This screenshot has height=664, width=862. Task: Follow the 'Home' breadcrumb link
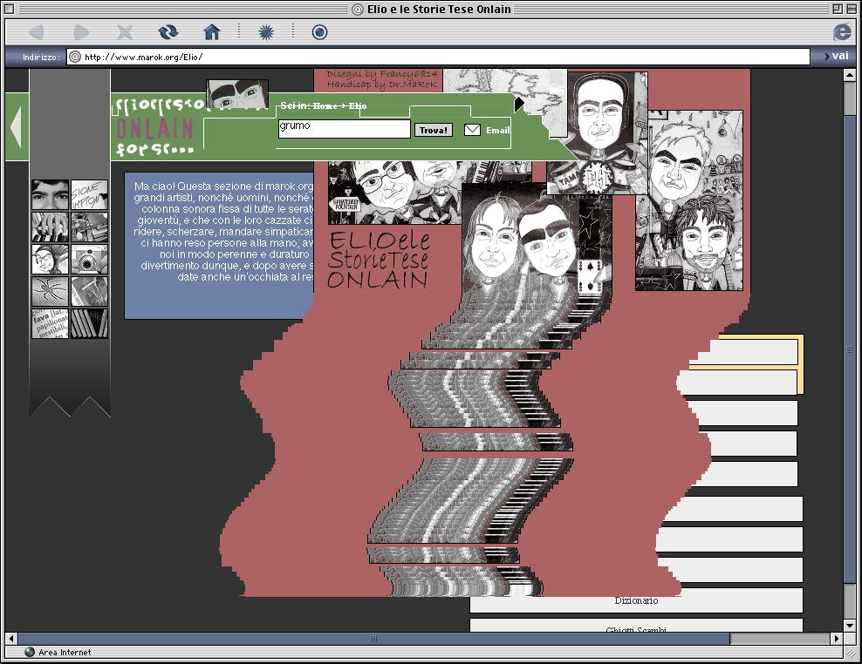(325, 105)
